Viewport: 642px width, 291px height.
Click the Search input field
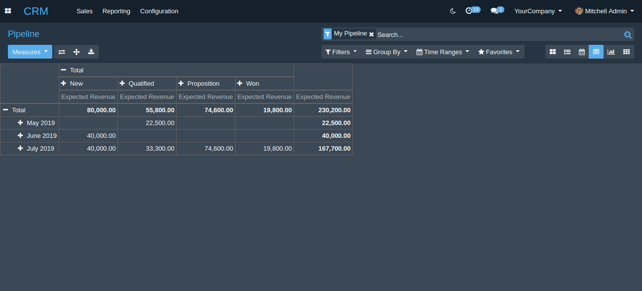pos(498,34)
